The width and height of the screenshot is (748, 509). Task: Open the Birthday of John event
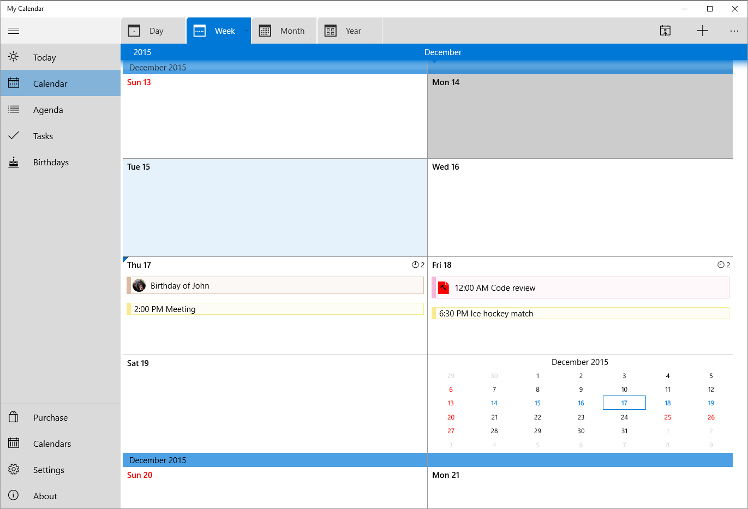tap(276, 286)
